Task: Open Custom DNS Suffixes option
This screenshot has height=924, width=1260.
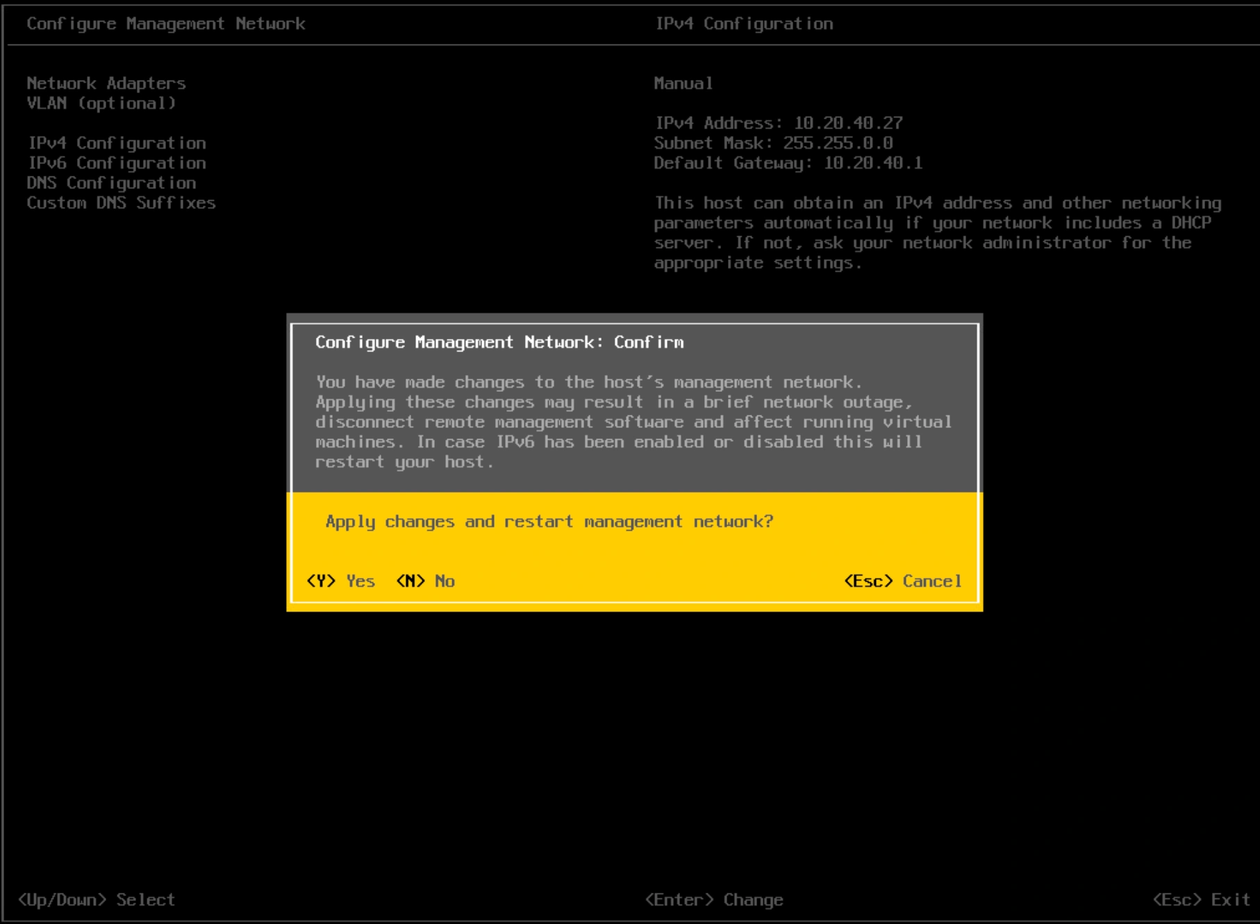Action: (x=121, y=203)
